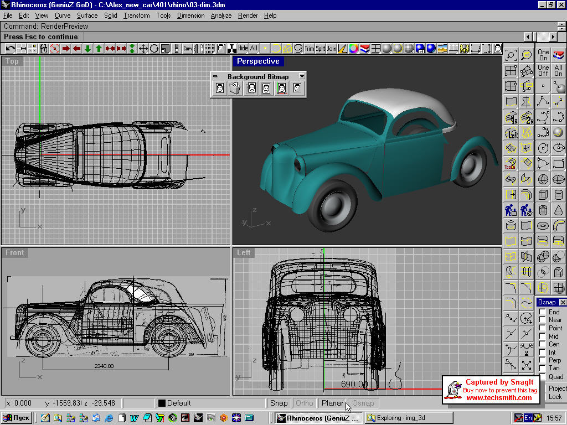Open the Dimension menu
Image resolution: width=567 pixels, height=425 pixels.
(x=190, y=15)
